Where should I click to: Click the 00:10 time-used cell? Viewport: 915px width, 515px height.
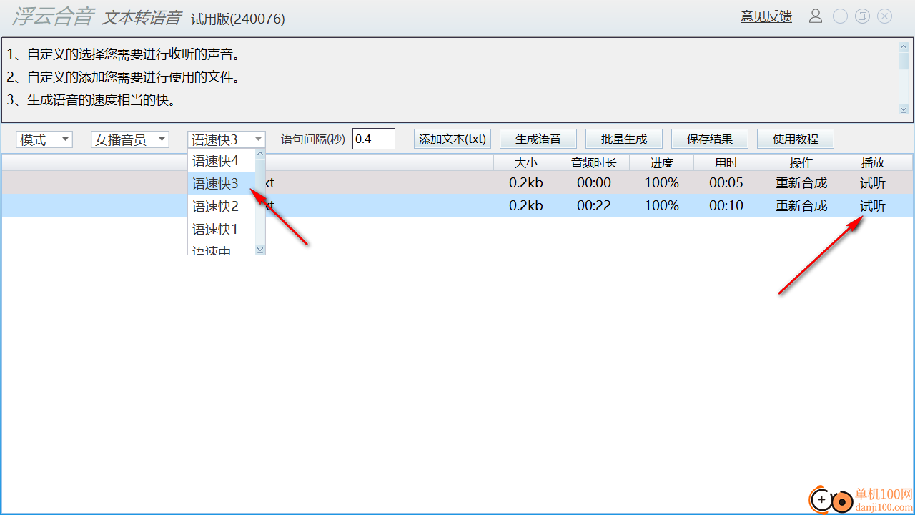(726, 206)
